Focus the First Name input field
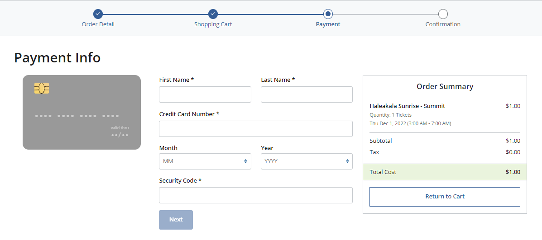The image size is (542, 240). [x=205, y=94]
